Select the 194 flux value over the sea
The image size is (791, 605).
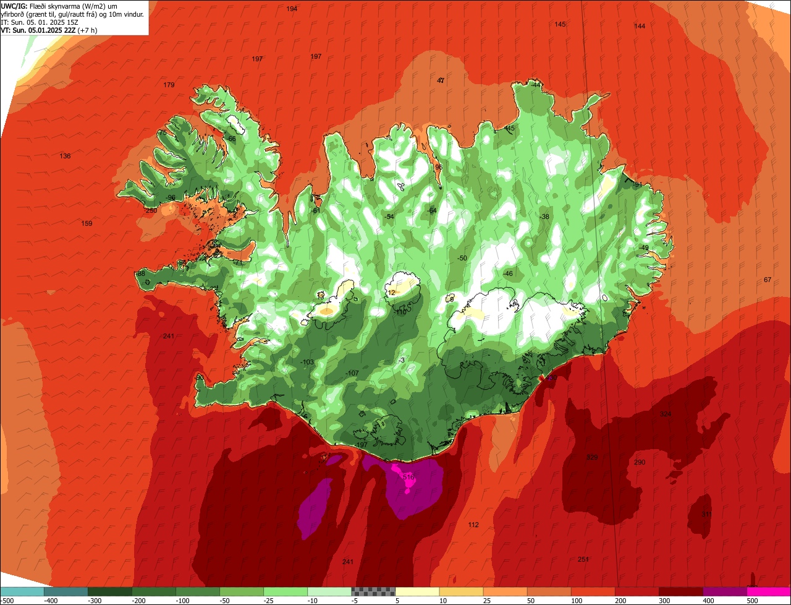coord(292,9)
